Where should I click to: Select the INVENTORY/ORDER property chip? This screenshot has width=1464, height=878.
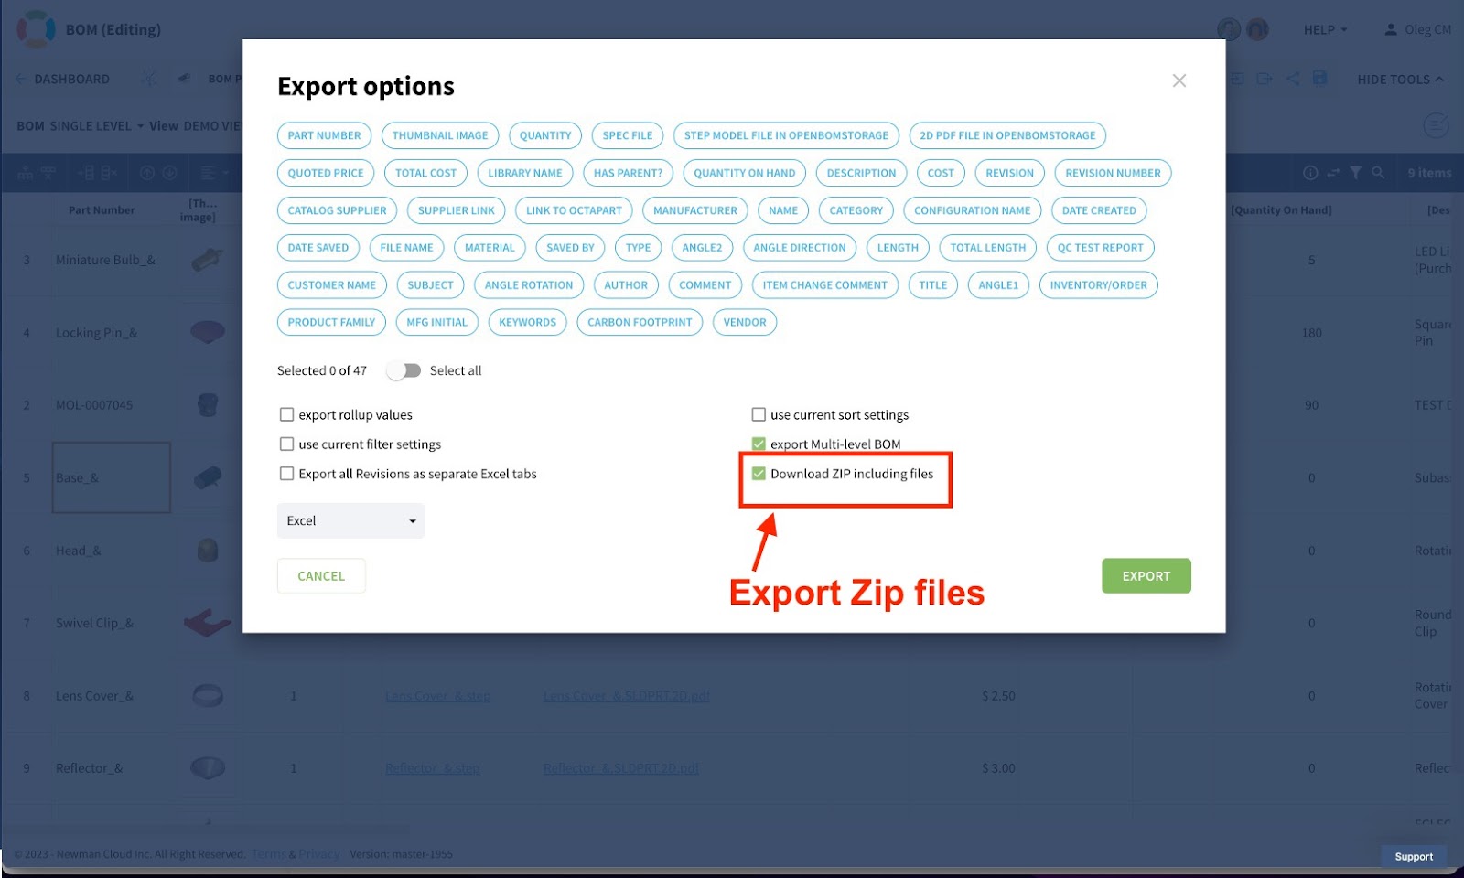pos(1099,285)
